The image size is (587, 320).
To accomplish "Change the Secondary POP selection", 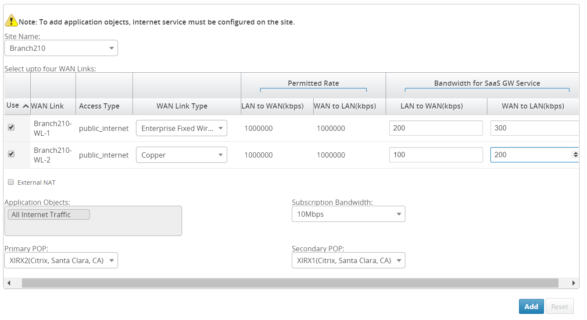I will click(348, 260).
